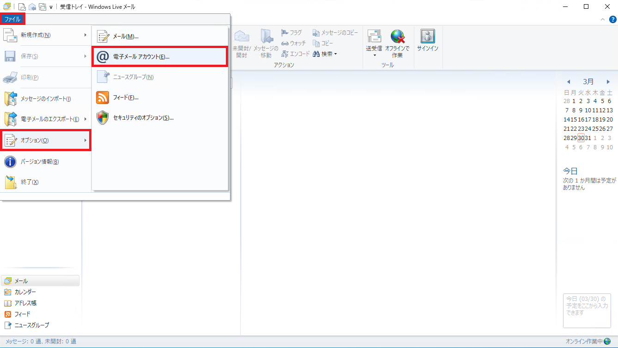This screenshot has width=618, height=348.
Task: Select オプション(O) in the file menu
Action: pyautogui.click(x=45, y=140)
